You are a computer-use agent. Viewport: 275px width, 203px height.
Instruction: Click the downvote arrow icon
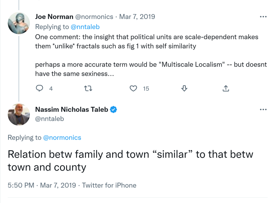point(184,88)
